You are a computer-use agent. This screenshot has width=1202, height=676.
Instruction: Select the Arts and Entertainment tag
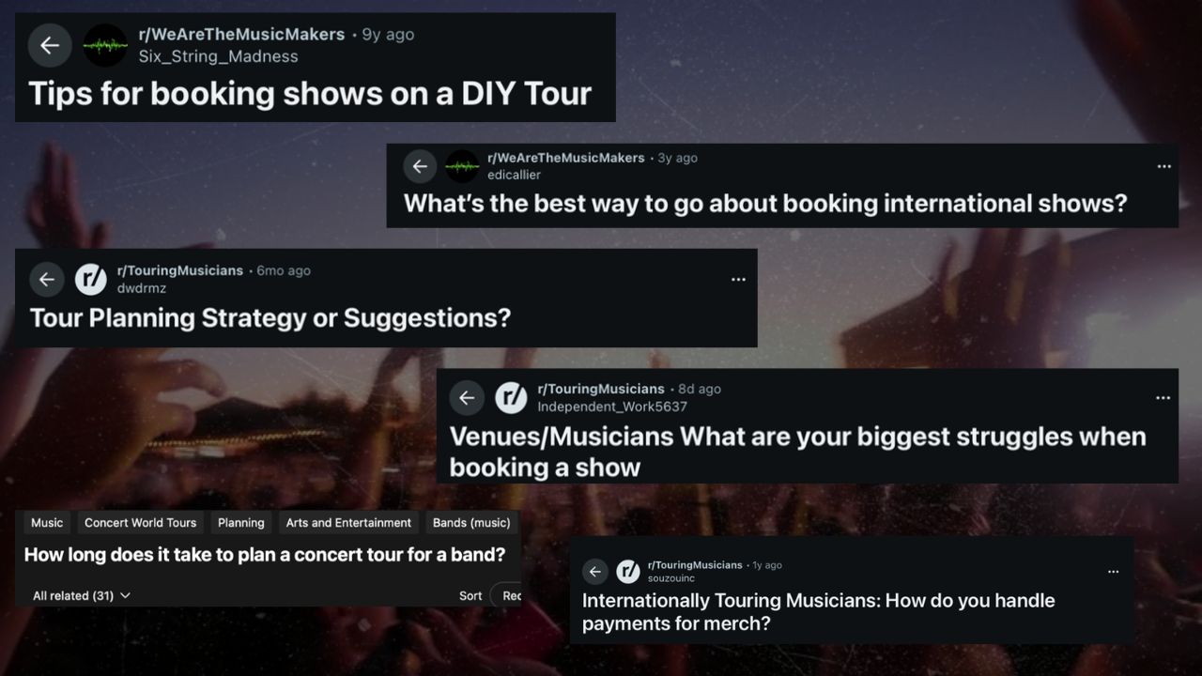(348, 523)
